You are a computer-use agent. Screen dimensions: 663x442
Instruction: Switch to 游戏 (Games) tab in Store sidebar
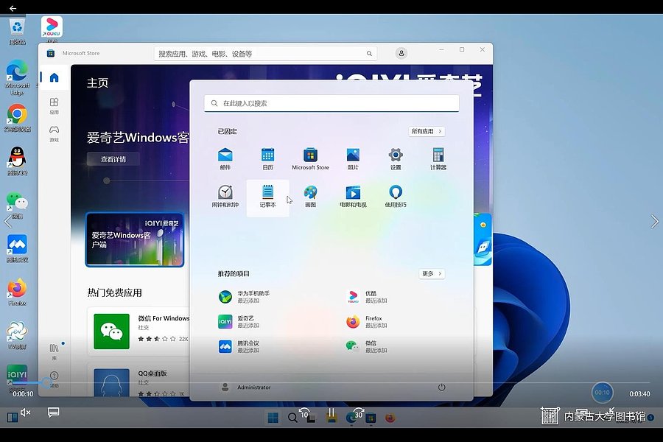tap(54, 133)
